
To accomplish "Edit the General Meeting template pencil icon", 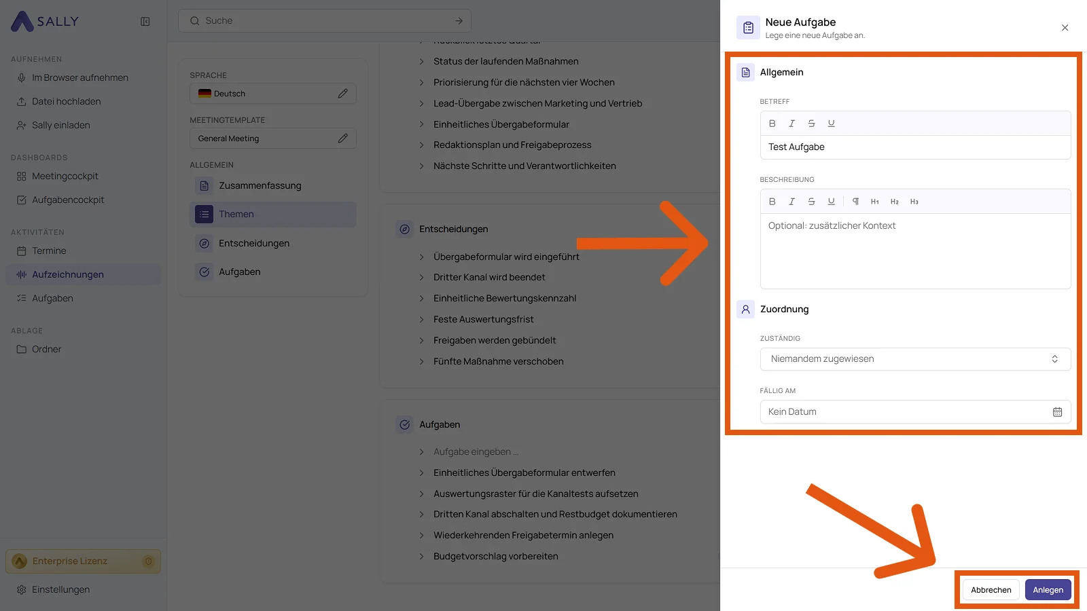I will (x=342, y=138).
